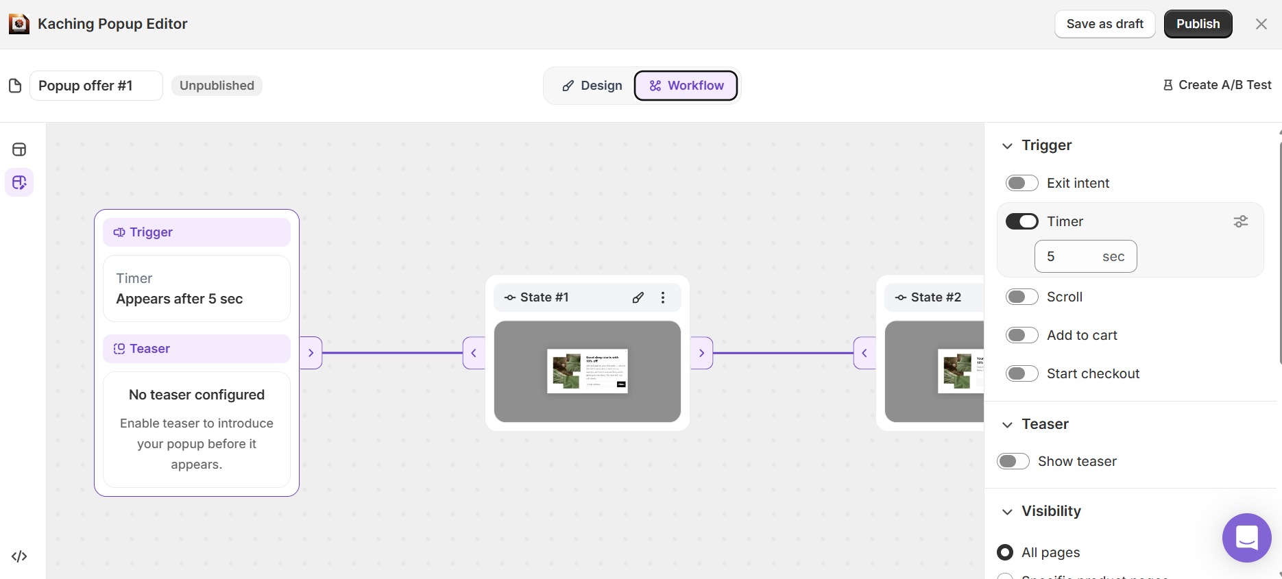Screen dimensions: 1282x579
Task: Collapse the Teaser section
Action: [1007, 424]
